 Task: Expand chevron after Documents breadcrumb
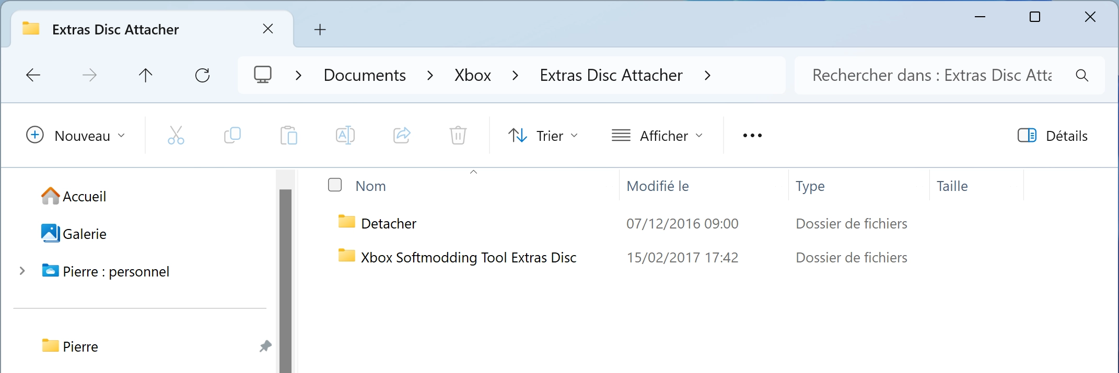point(430,76)
